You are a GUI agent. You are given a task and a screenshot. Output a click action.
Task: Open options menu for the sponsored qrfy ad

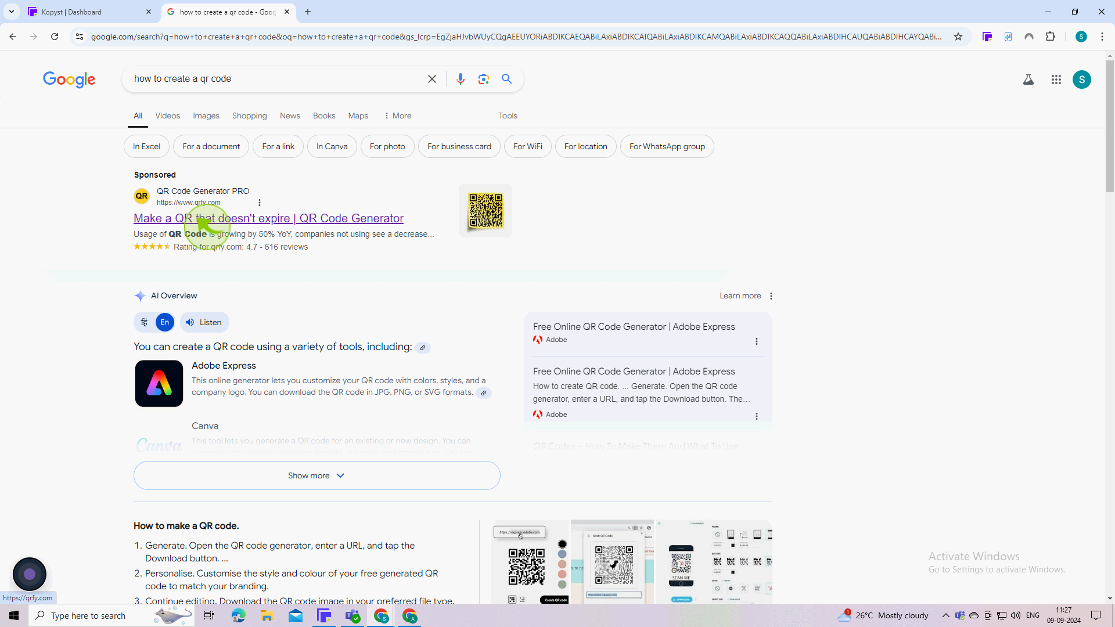260,203
